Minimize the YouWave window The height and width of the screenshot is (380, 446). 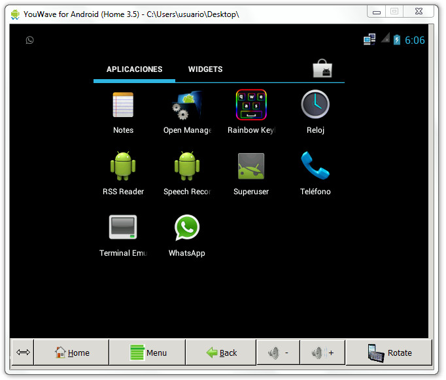pyautogui.click(x=377, y=12)
